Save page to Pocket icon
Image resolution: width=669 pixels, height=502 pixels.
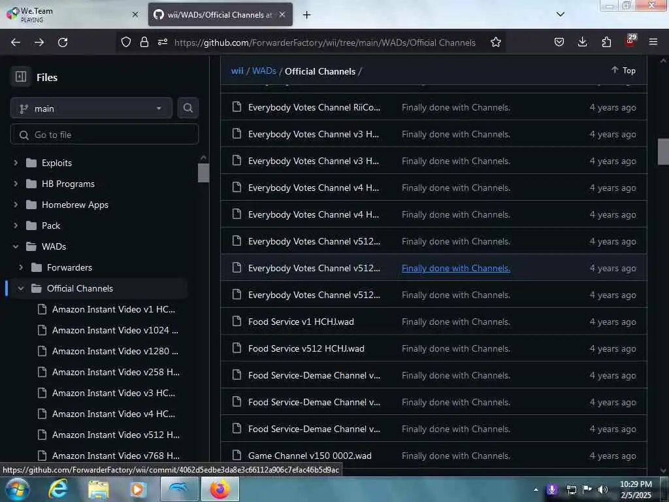559,42
